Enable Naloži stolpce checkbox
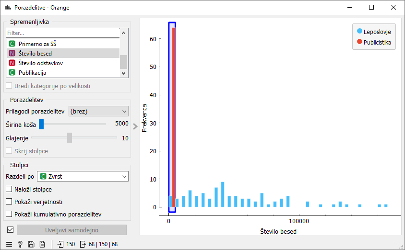Image resolution: width=405 pixels, height=250 pixels. click(x=9, y=189)
